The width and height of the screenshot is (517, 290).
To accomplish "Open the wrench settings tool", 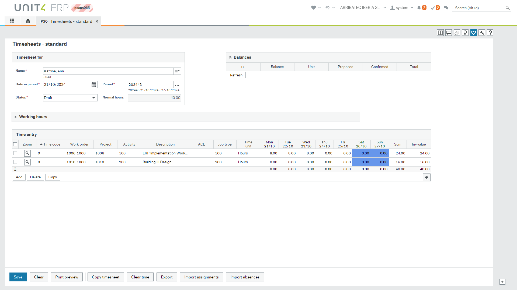I will tap(482, 33).
